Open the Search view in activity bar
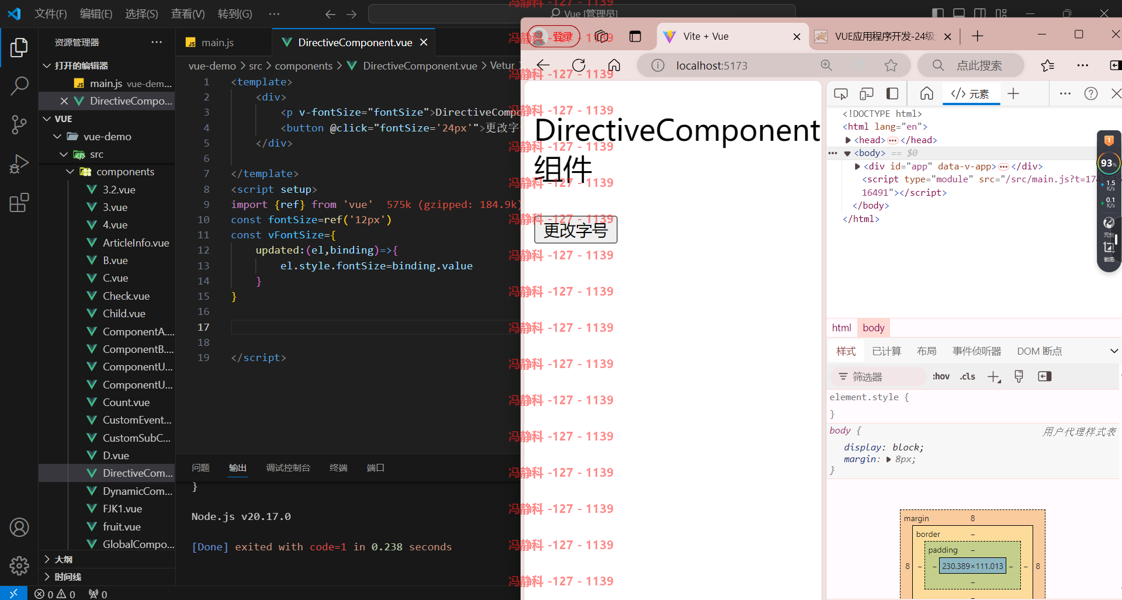This screenshot has width=1122, height=600. 19,86
